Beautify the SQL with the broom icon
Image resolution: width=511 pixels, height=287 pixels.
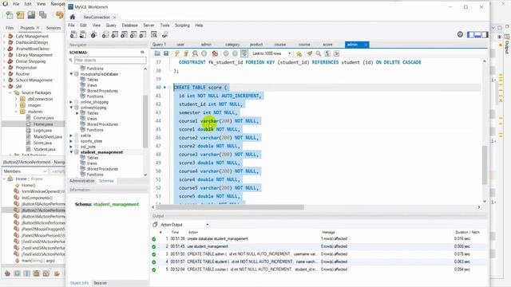tap(309, 53)
